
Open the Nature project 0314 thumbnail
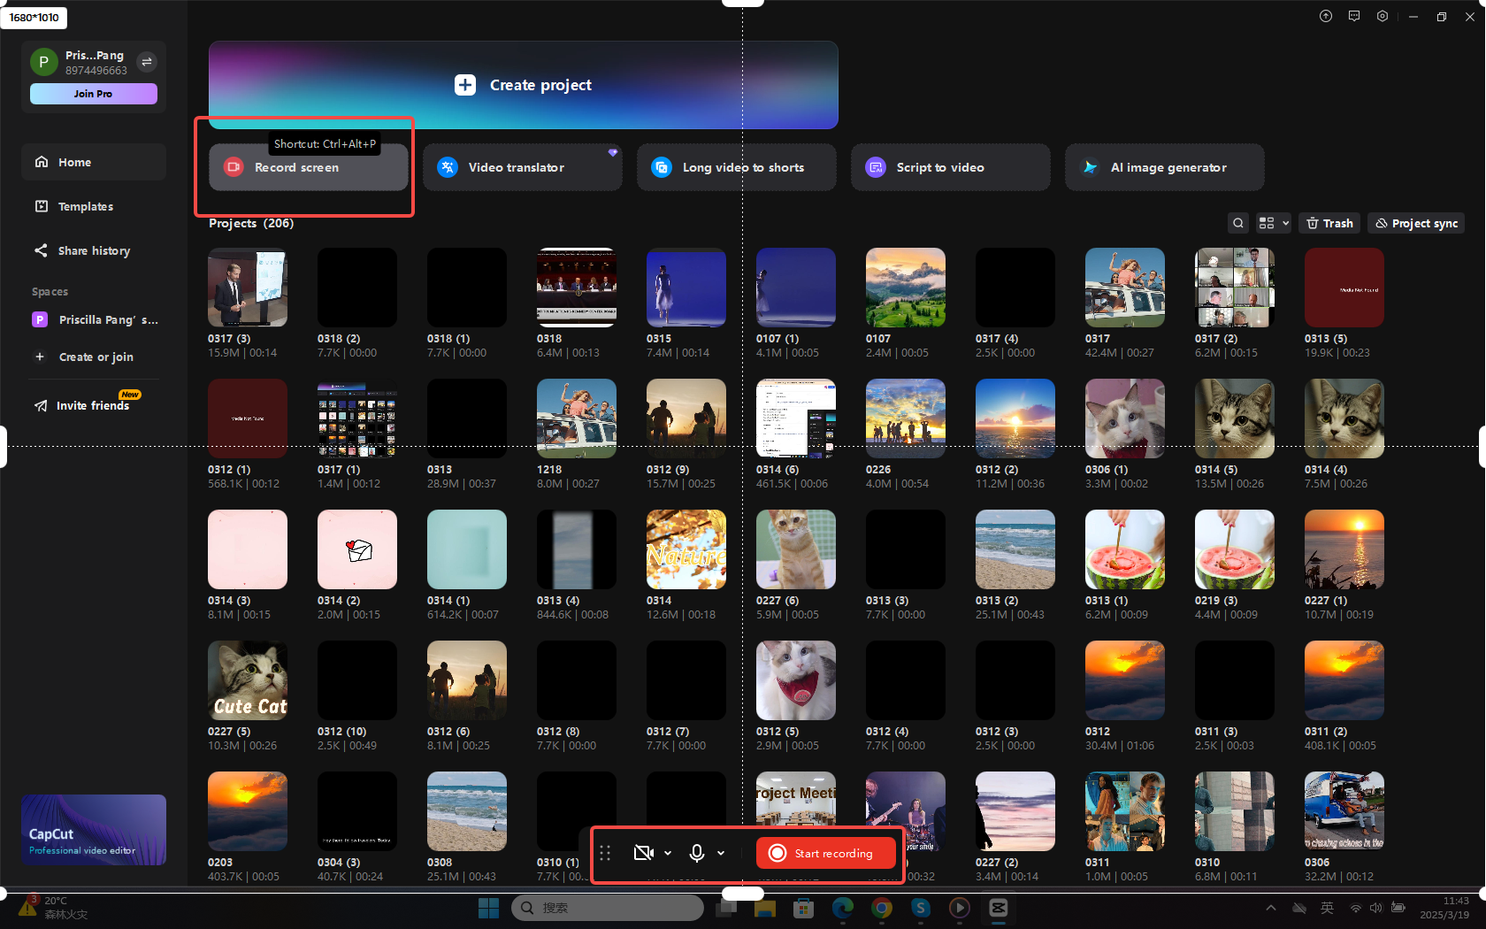686,549
